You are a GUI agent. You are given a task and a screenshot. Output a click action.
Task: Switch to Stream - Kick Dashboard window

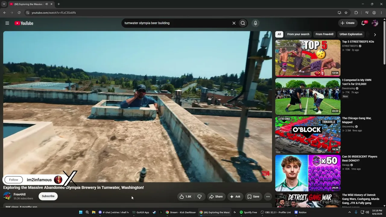181,212
